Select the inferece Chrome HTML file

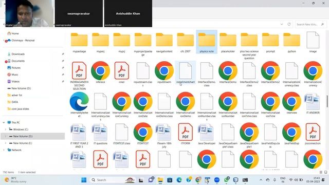[100, 72]
